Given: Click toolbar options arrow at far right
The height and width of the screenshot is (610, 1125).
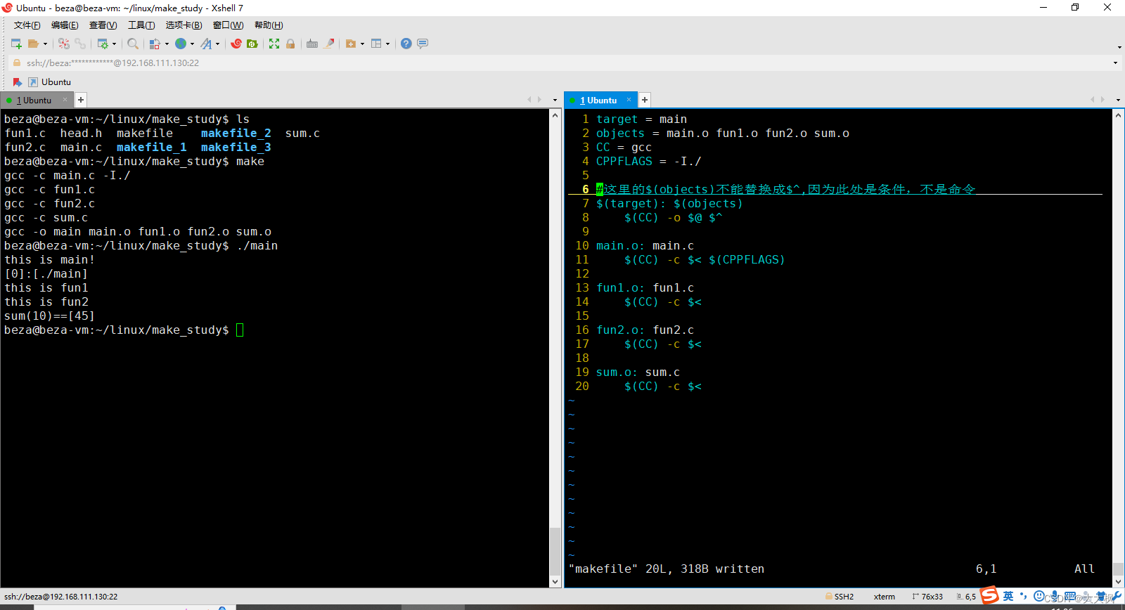Looking at the screenshot, I should point(1119,47).
